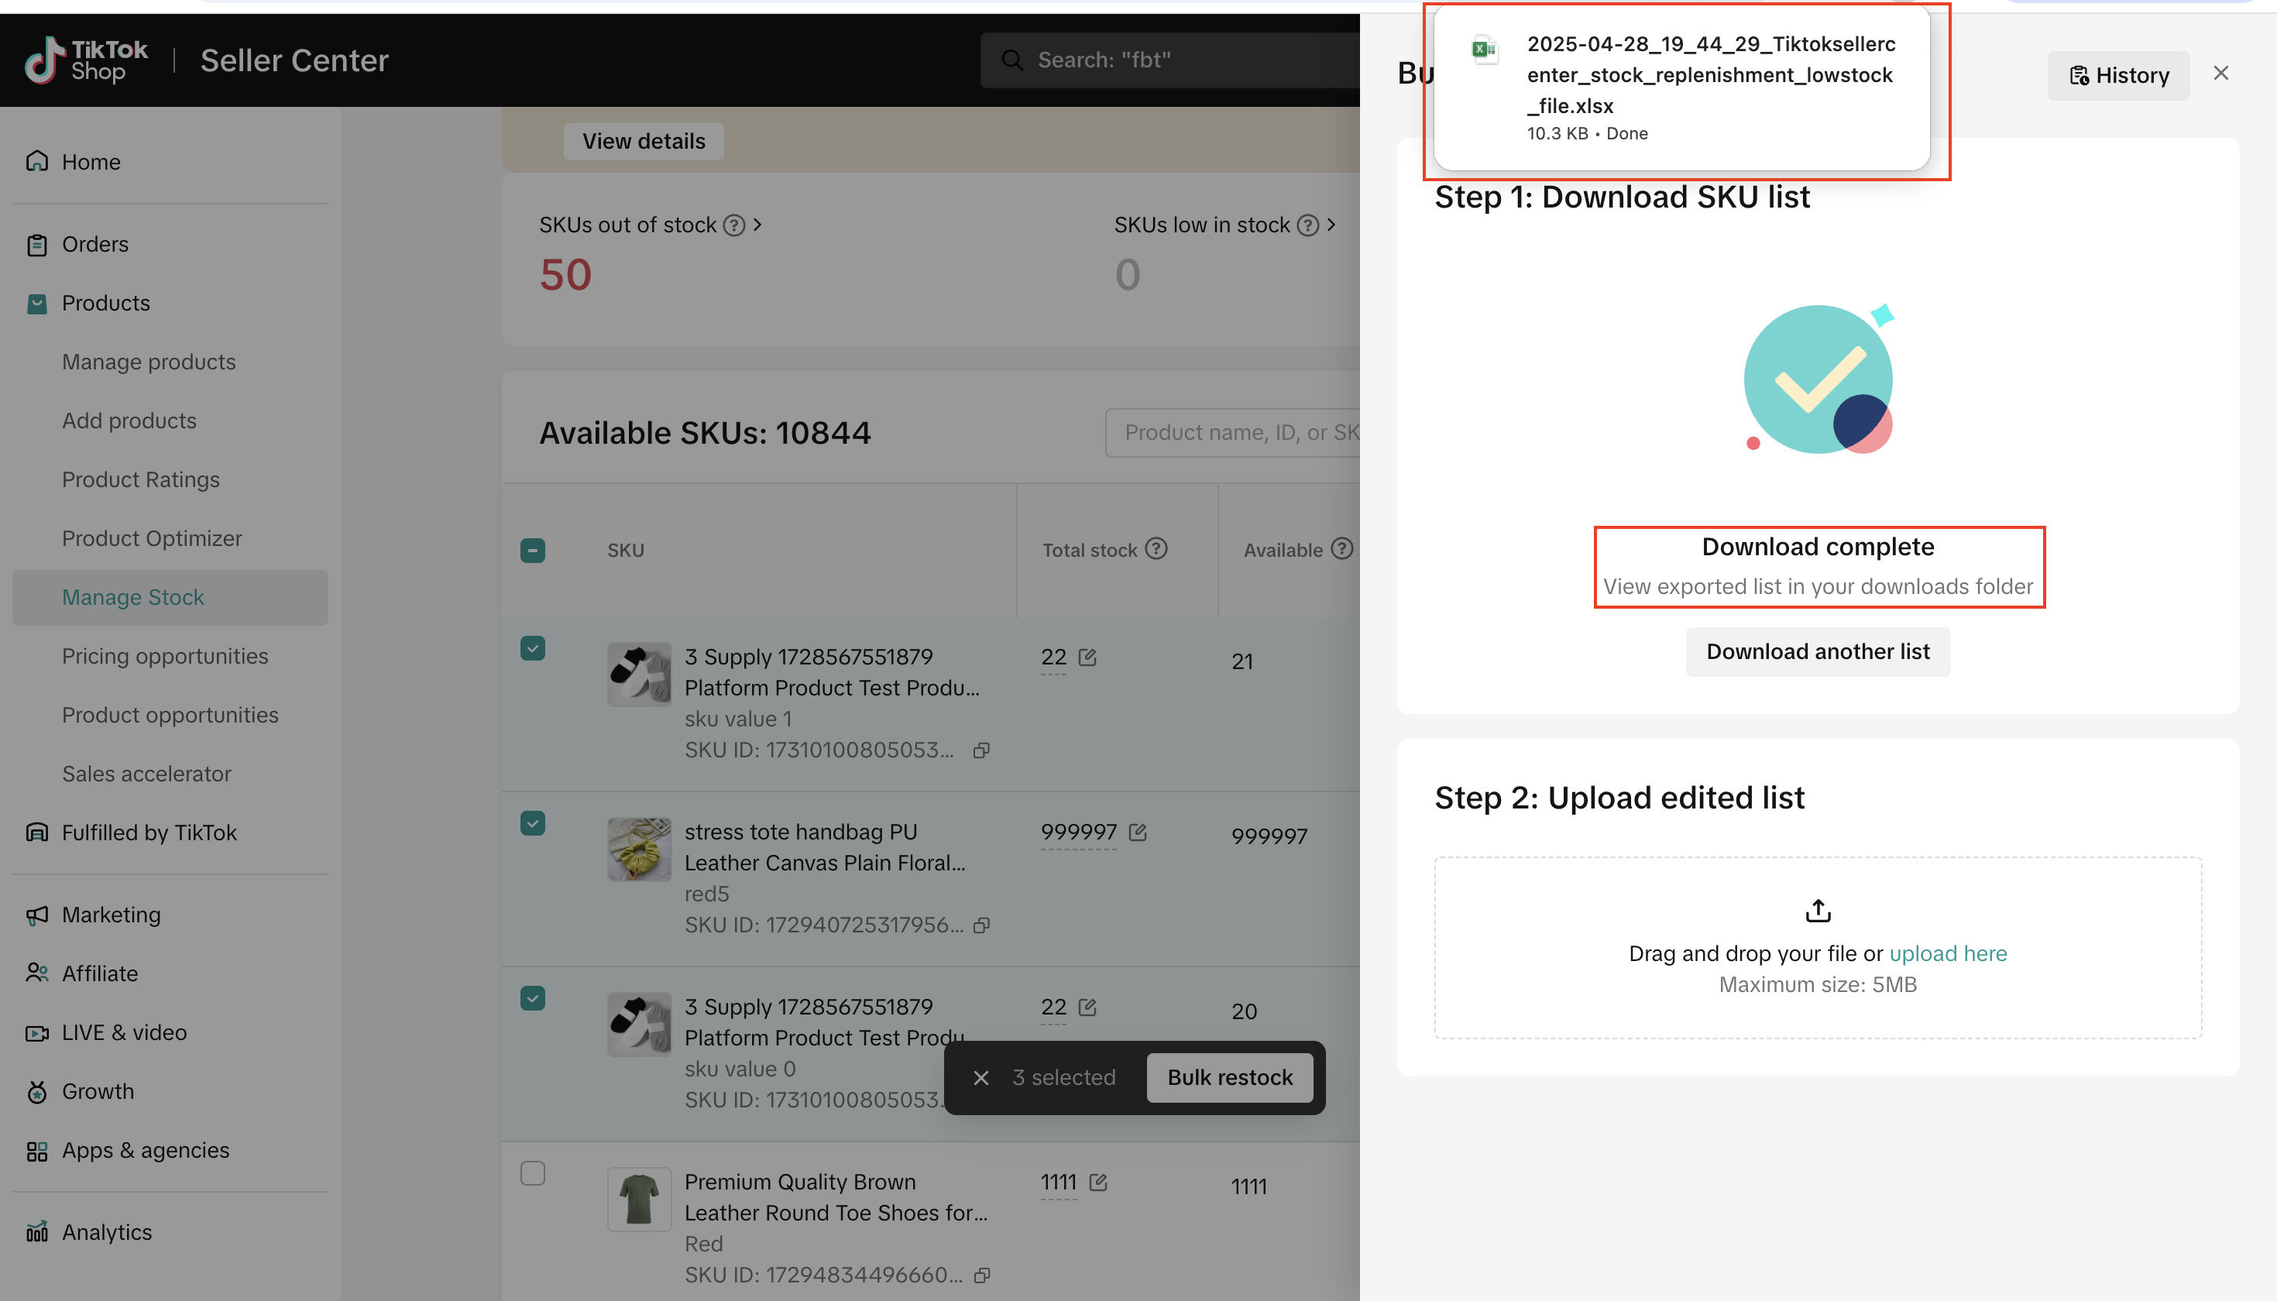This screenshot has width=2277, height=1301.
Task: Uncheck the stress tote handbag row checkbox
Action: [x=533, y=823]
